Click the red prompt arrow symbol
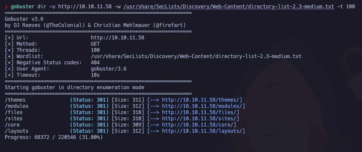 6,7
